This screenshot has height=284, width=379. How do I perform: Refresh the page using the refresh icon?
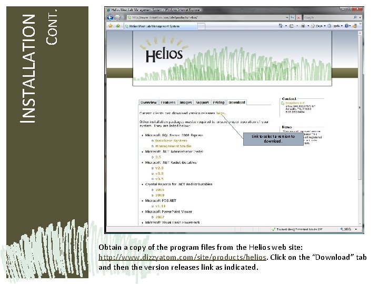293,17
